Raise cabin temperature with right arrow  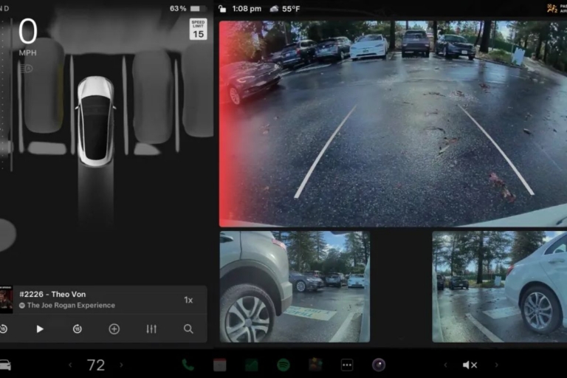pos(121,365)
